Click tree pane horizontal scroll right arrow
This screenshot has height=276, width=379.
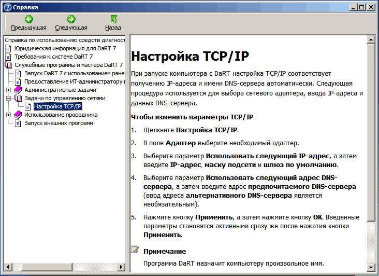pyautogui.click(x=121, y=267)
